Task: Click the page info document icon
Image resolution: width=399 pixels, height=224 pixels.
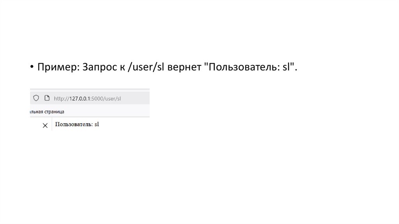Action: [x=47, y=98]
